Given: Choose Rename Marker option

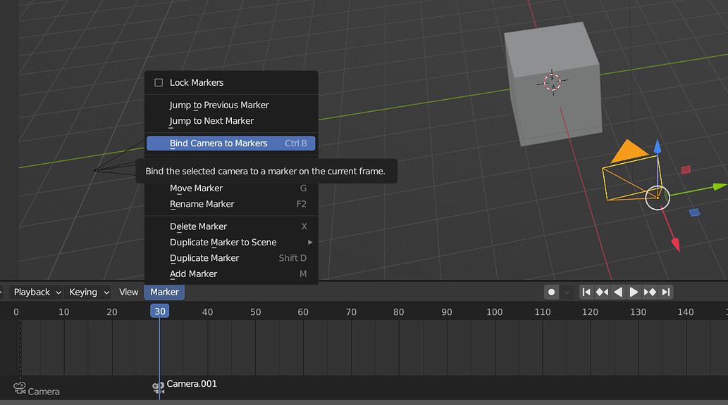Looking at the screenshot, I should (231, 204).
